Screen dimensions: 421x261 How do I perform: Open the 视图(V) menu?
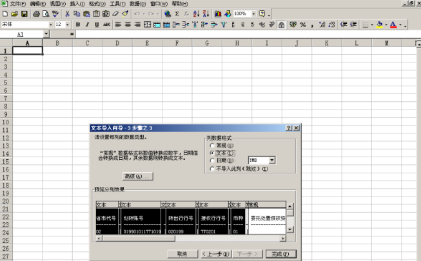tap(58, 4)
